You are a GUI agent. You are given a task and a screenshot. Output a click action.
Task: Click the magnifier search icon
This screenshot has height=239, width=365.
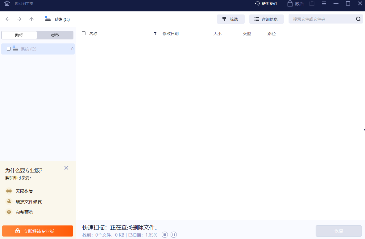pos(358,19)
